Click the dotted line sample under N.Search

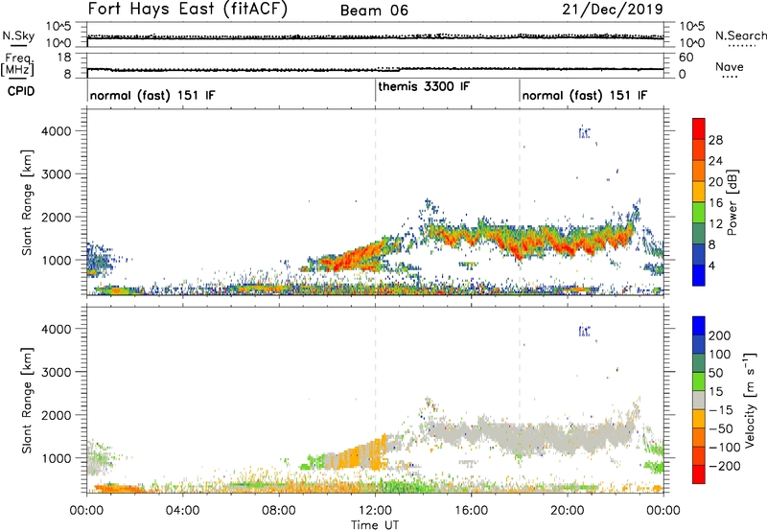[741, 45]
